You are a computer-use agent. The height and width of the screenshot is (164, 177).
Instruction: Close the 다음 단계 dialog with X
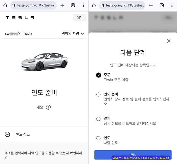(x=169, y=41)
